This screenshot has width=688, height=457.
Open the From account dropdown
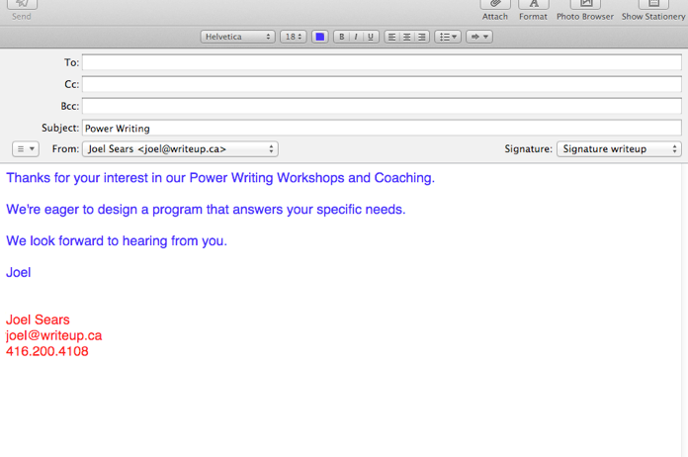pos(180,148)
